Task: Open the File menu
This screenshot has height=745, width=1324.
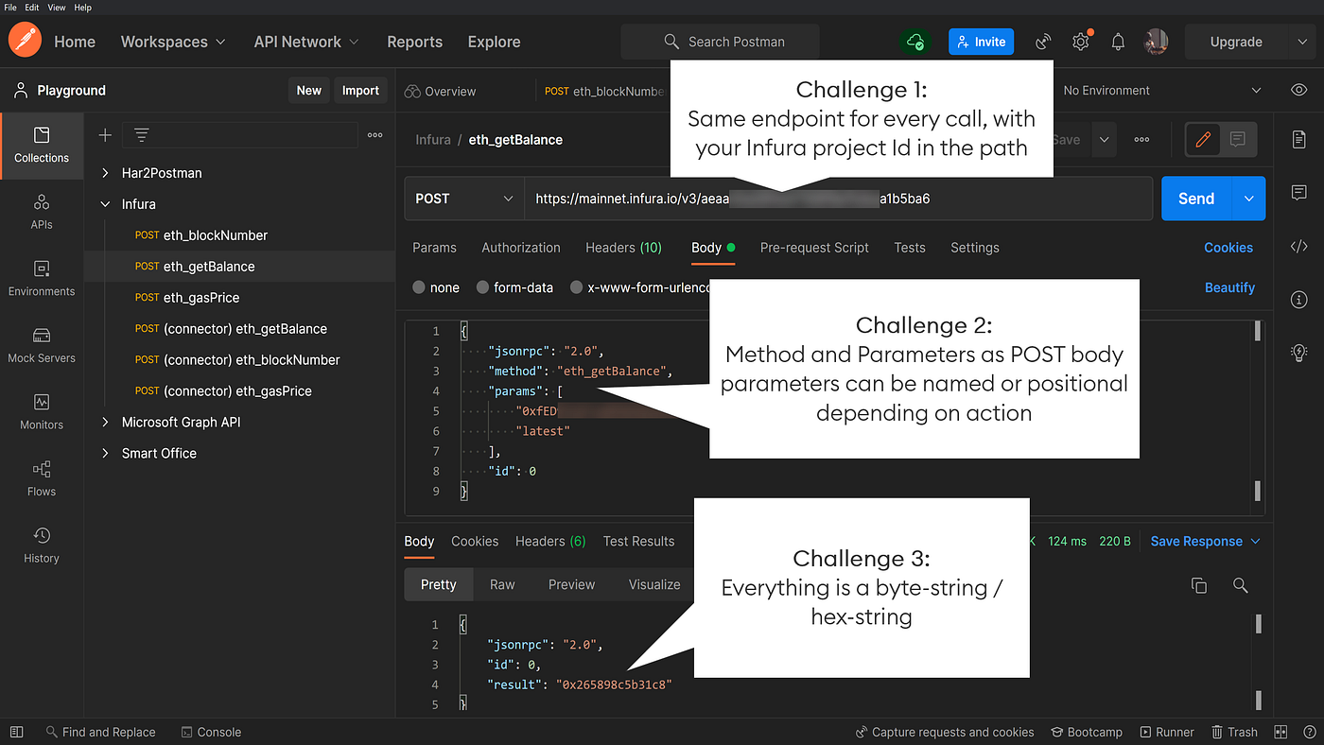Action: (x=10, y=8)
